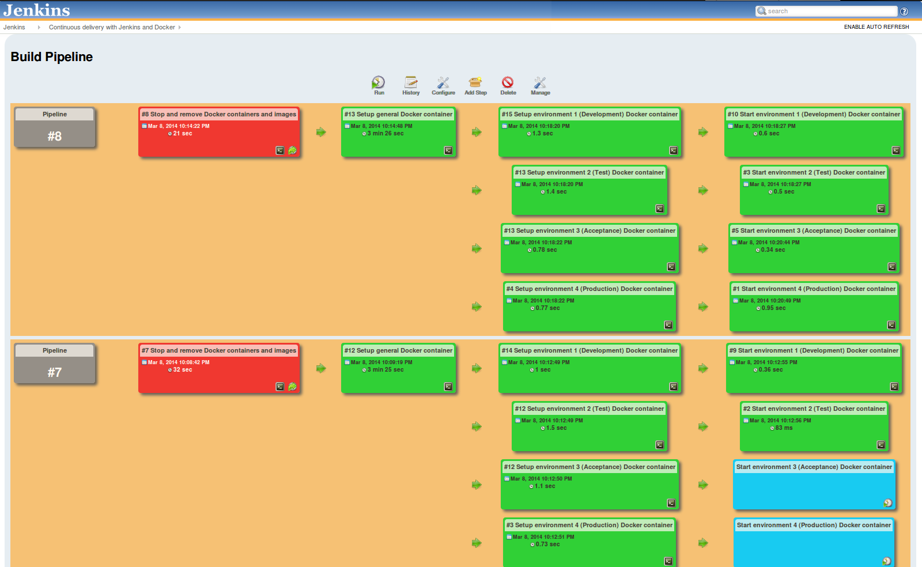Screen dimensions: 922x567
Task: Click the search help question mark icon
Action: [x=904, y=12]
